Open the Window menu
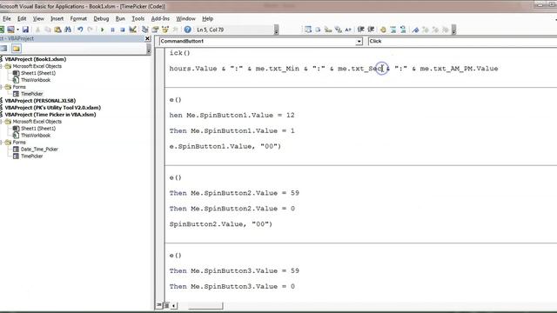Image resolution: width=557 pixels, height=313 pixels. (185, 18)
